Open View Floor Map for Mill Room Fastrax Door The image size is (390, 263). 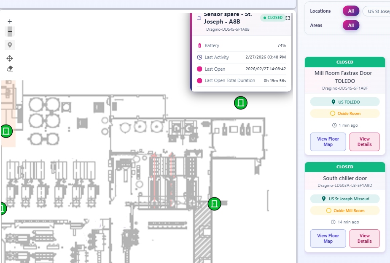pos(328,142)
